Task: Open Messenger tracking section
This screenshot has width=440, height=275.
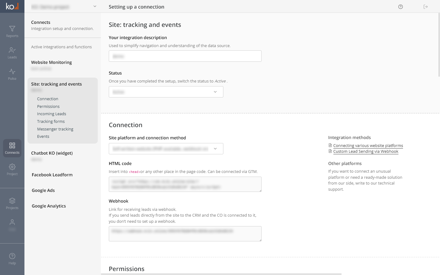Action: [x=55, y=129]
